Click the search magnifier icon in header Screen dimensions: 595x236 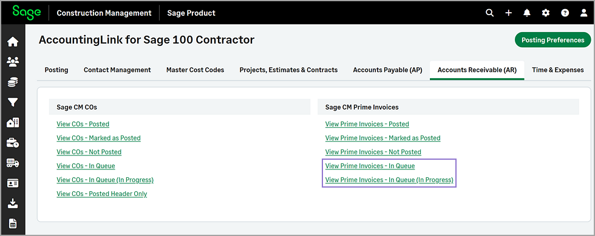pos(490,13)
